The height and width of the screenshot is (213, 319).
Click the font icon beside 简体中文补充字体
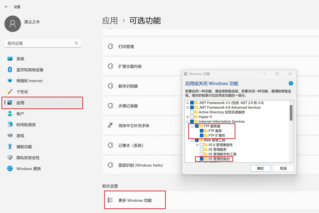110,125
